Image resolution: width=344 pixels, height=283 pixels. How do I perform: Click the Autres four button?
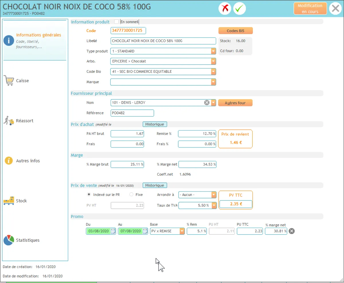(x=235, y=103)
